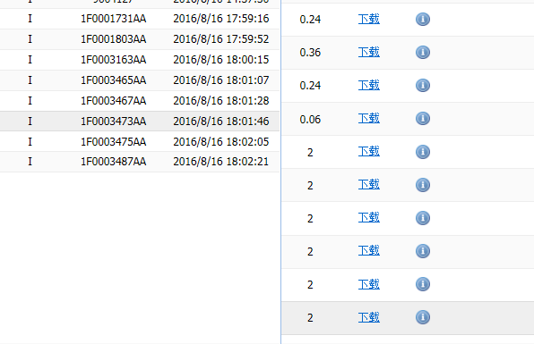Select the 1F0001731AA row

[140, 19]
